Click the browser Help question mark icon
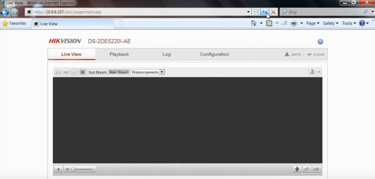The height and width of the screenshot is (179, 375). [x=362, y=23]
